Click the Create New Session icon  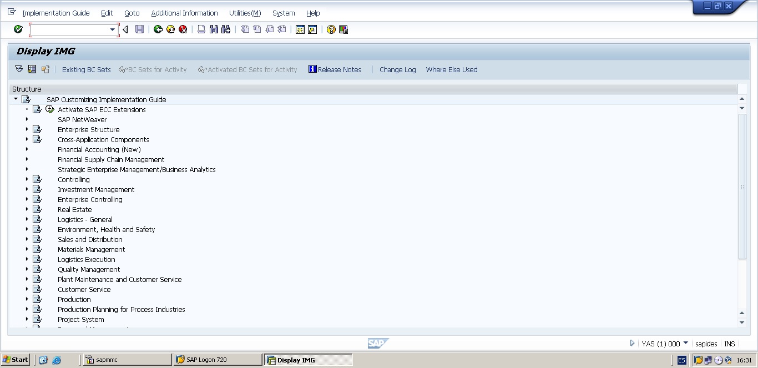[300, 29]
